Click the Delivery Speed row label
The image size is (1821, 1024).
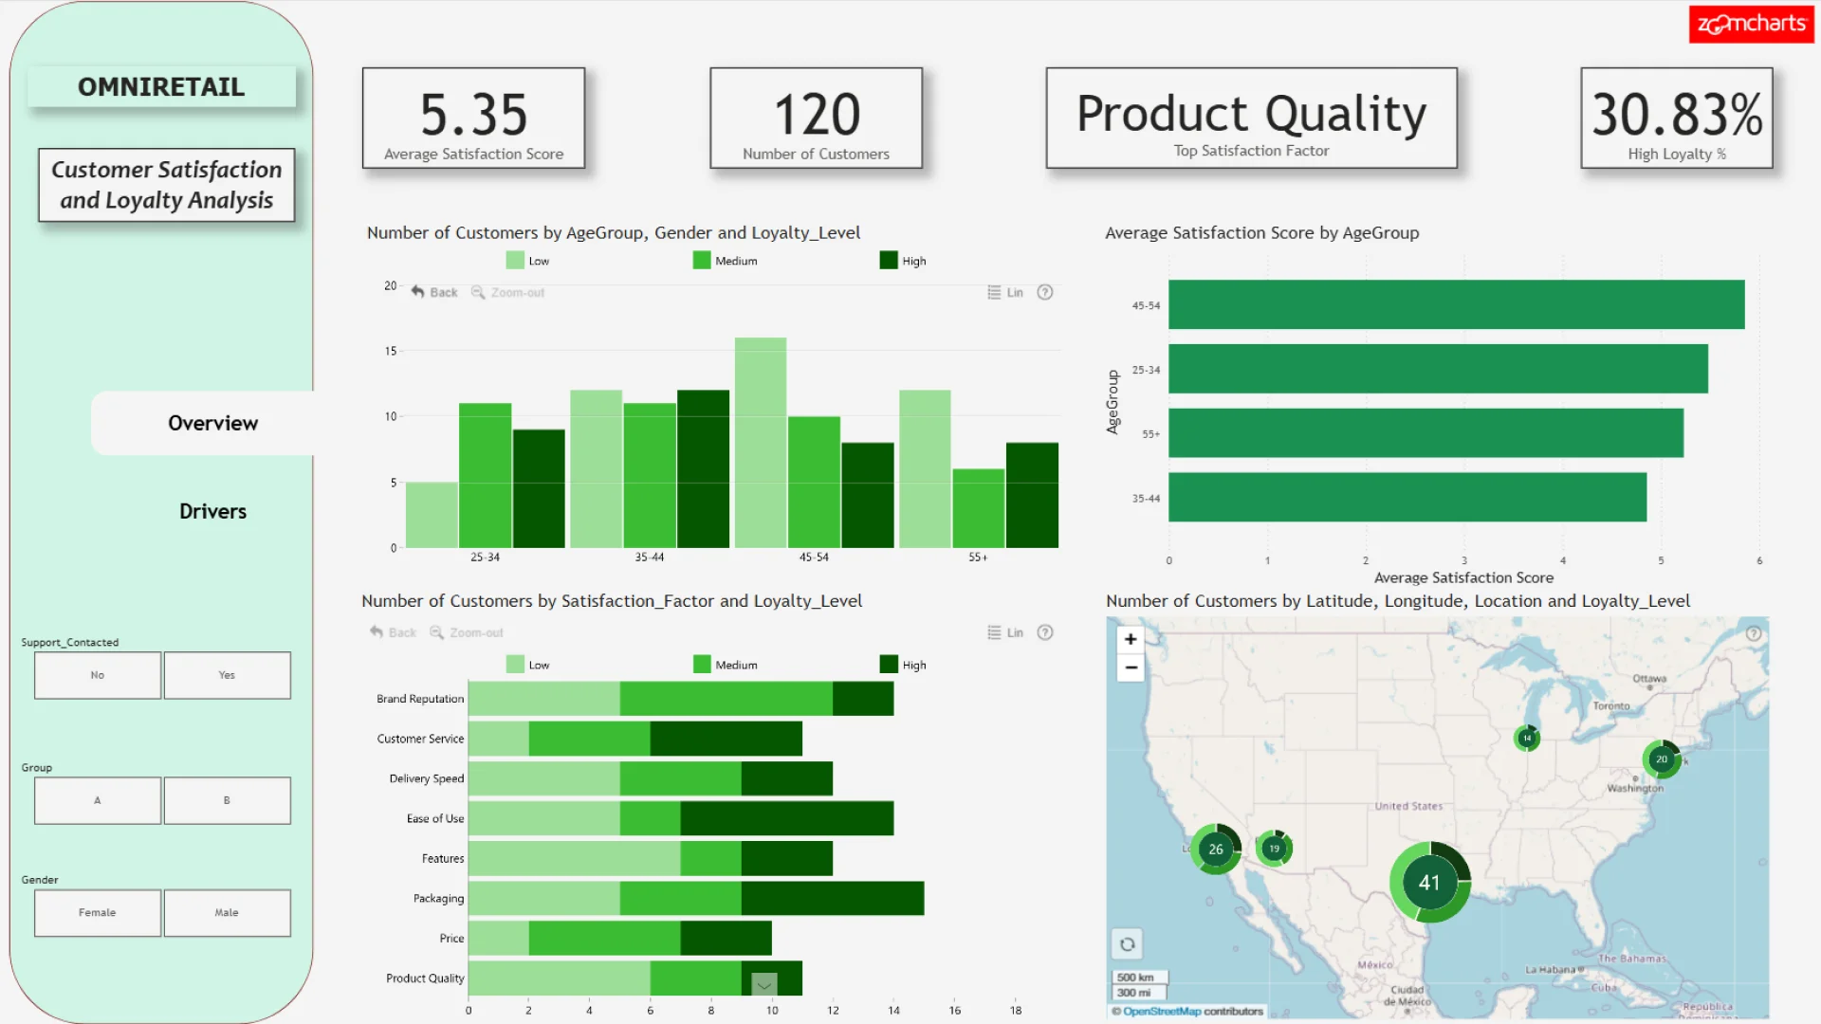(x=427, y=778)
